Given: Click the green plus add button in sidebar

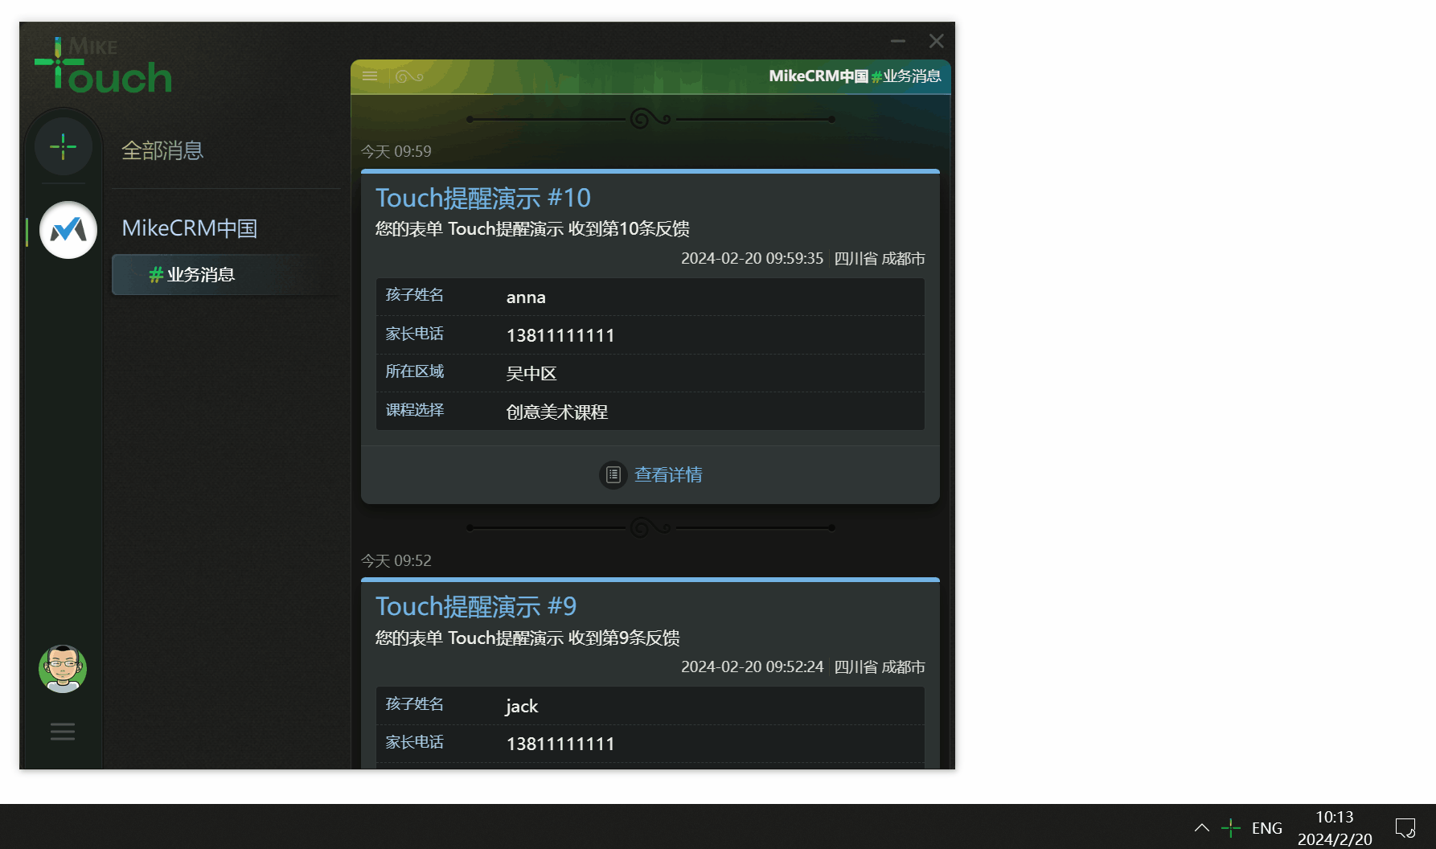Looking at the screenshot, I should tap(63, 146).
